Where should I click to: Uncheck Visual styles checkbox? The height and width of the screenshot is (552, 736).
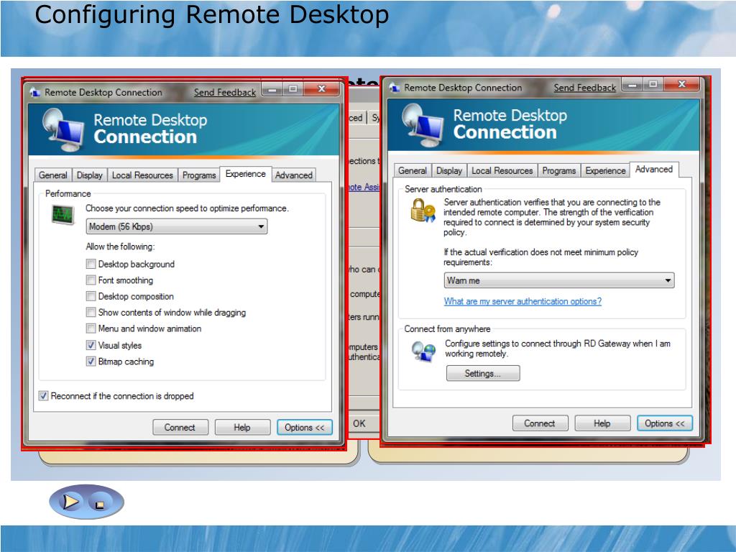tap(91, 345)
